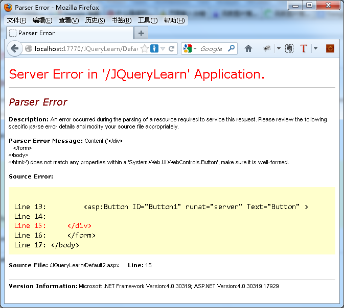Click the browser Back arrow button
Image resolution: width=344 pixels, height=308 pixels.
(14, 49)
